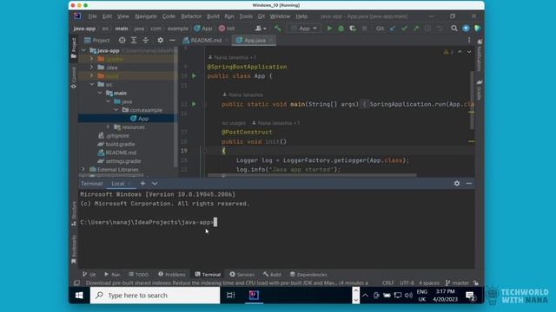Open the TODO tool window
Image resolution: width=556 pixels, height=312 pixels.
tap(139, 275)
